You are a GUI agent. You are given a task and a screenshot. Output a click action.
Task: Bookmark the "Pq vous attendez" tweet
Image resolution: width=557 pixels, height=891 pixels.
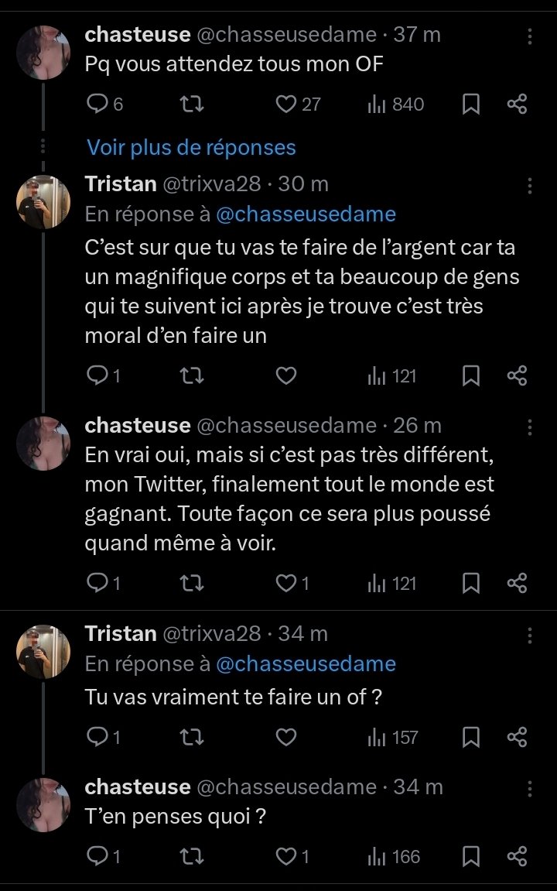[x=470, y=104]
